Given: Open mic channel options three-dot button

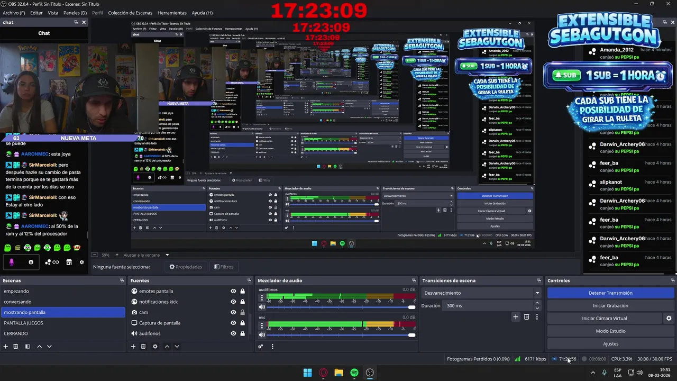Looking at the screenshot, I should (x=262, y=326).
